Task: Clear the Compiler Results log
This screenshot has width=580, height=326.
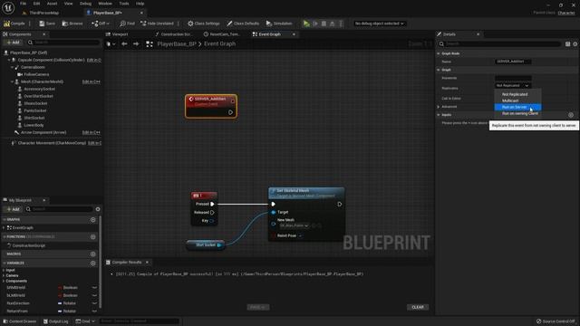Action: 418,307
